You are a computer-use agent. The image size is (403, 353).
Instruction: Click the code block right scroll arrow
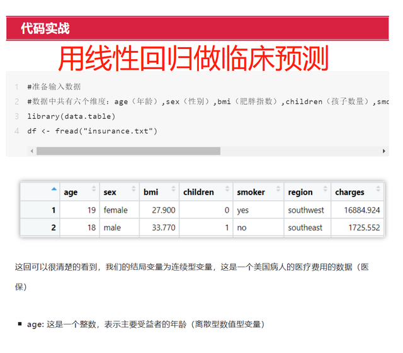point(383,151)
